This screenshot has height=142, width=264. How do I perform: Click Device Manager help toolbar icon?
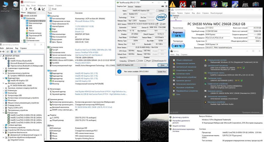coord(12,52)
